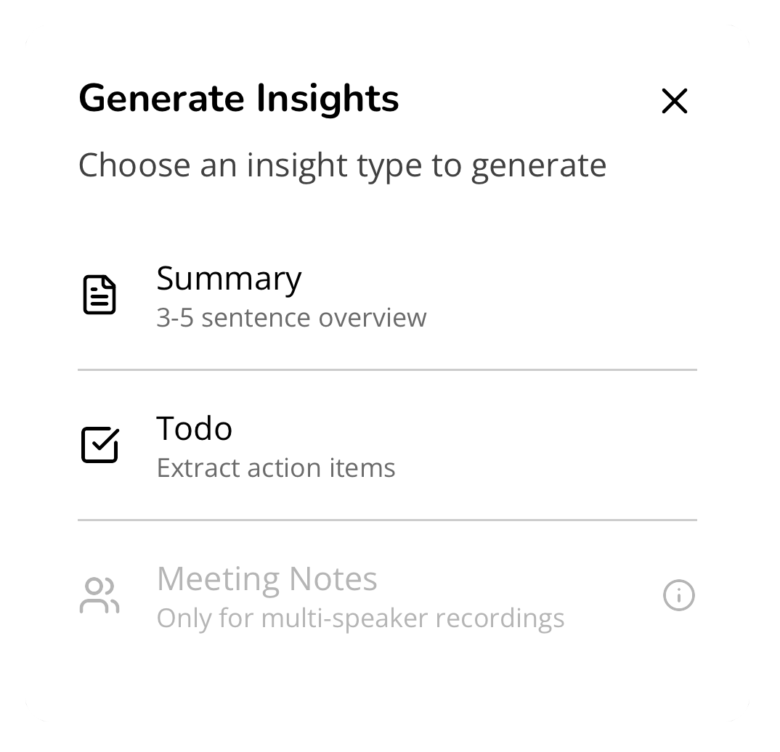Click 'Choose an insight type to generate' subtitle
Screen dimensions: 780x752
pos(342,165)
